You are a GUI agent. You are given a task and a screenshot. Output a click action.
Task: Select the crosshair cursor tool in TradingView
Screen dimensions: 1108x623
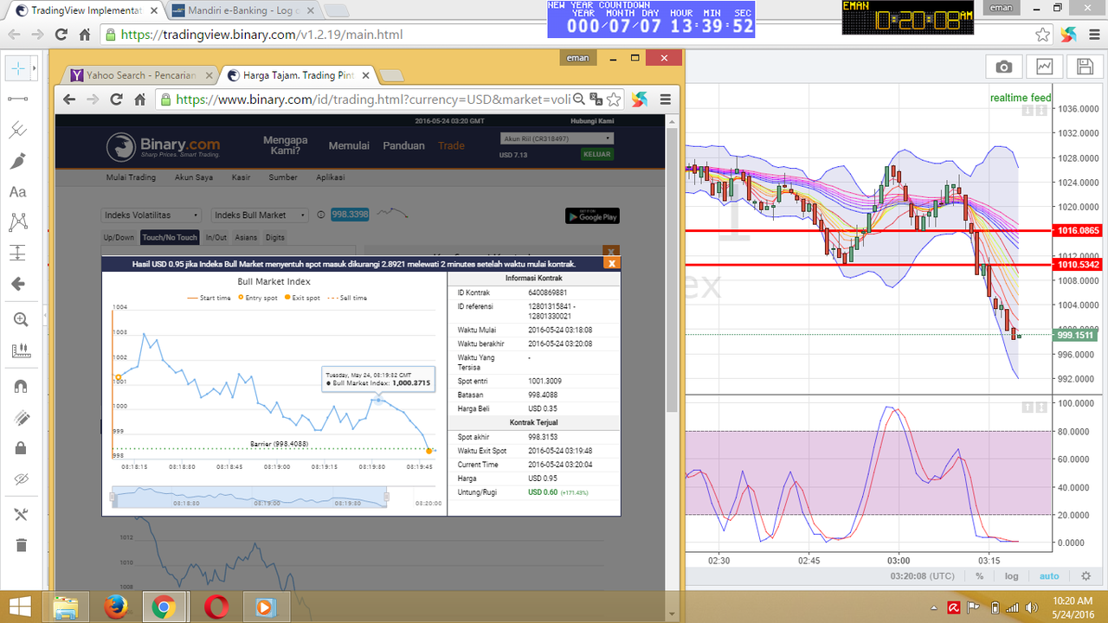(x=18, y=67)
